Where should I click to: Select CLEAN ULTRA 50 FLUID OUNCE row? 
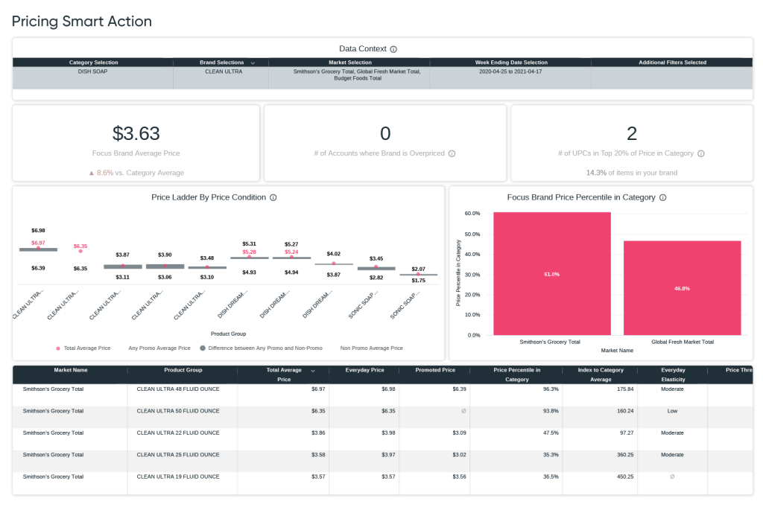click(x=382, y=417)
